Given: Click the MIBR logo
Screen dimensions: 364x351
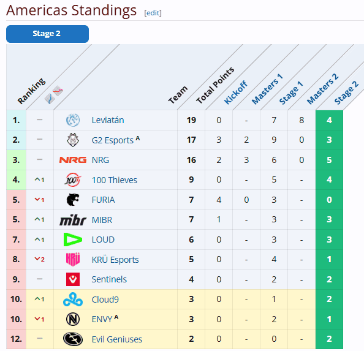Looking at the screenshot, I should (73, 220).
